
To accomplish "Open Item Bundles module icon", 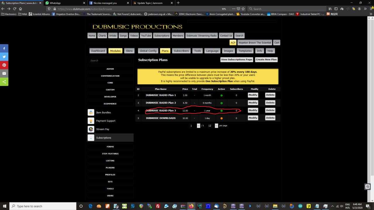I will [91, 112].
